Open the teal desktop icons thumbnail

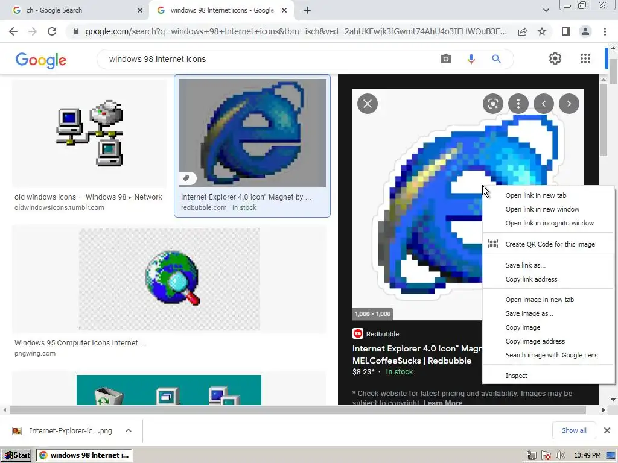pyautogui.click(x=169, y=390)
